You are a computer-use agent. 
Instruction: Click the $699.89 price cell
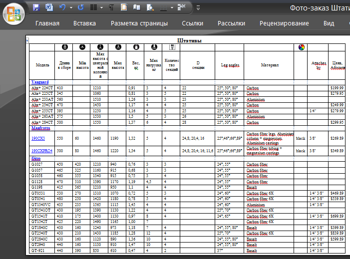[337, 216]
